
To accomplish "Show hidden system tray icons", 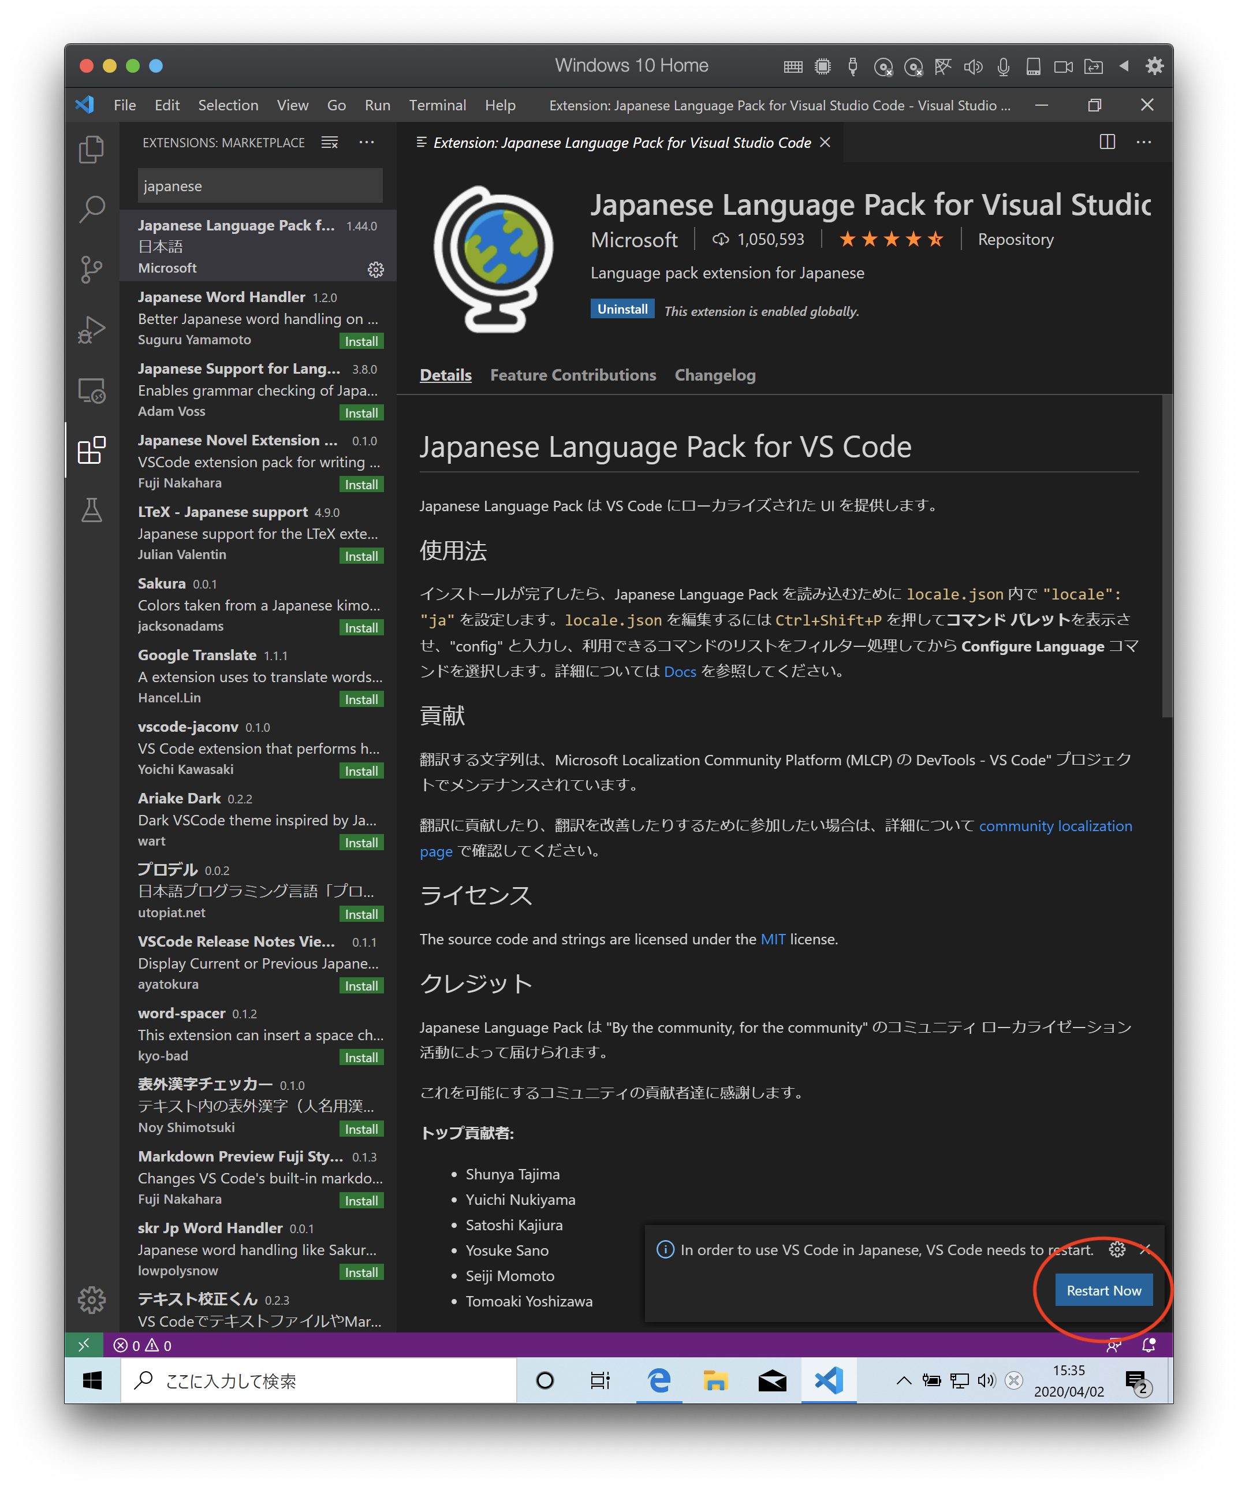I will (x=903, y=1380).
